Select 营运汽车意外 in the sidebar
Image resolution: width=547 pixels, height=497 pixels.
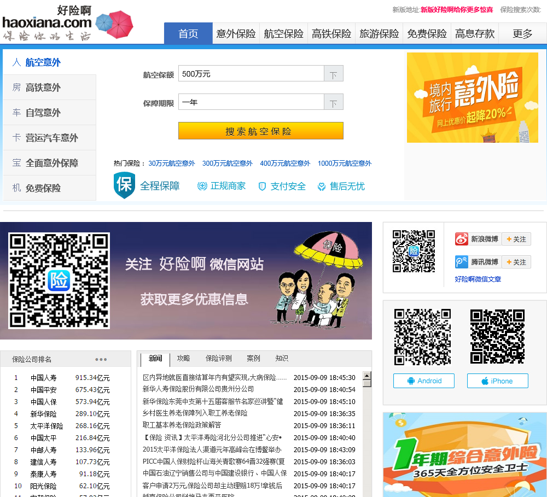50,137
